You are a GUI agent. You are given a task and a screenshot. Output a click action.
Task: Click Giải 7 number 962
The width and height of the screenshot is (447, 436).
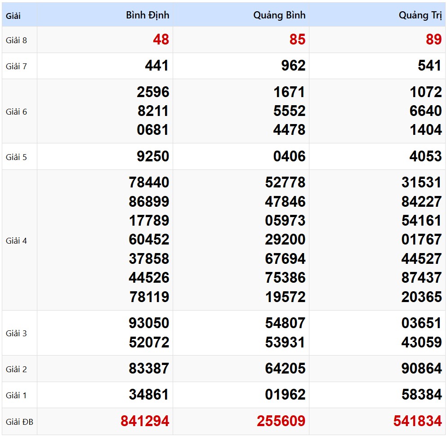(x=293, y=66)
